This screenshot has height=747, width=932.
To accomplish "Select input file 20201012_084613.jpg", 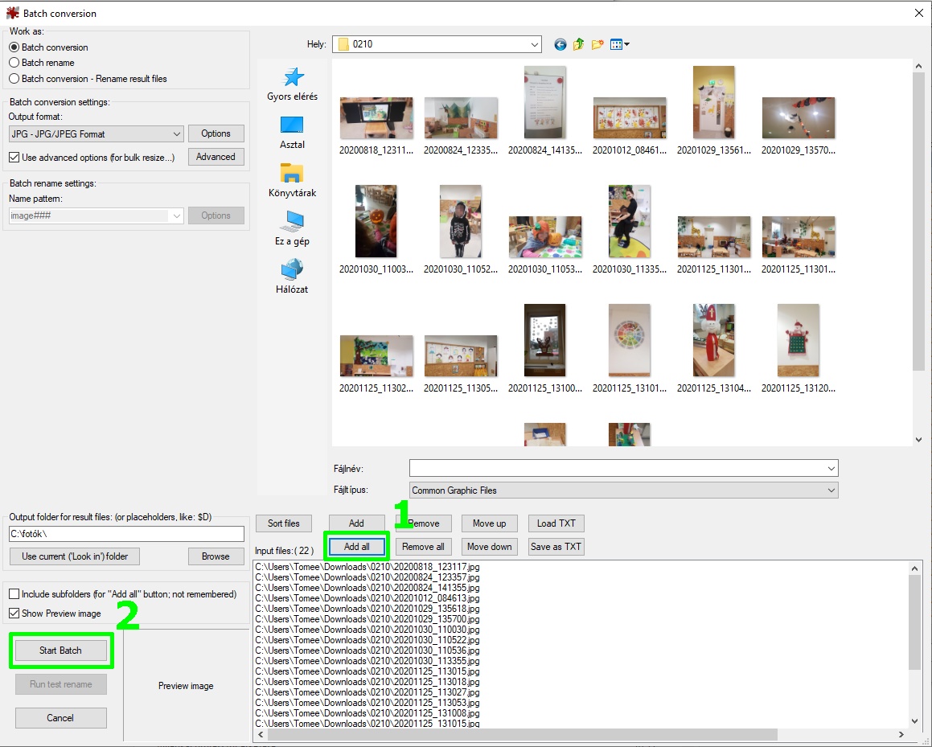I will [367, 598].
